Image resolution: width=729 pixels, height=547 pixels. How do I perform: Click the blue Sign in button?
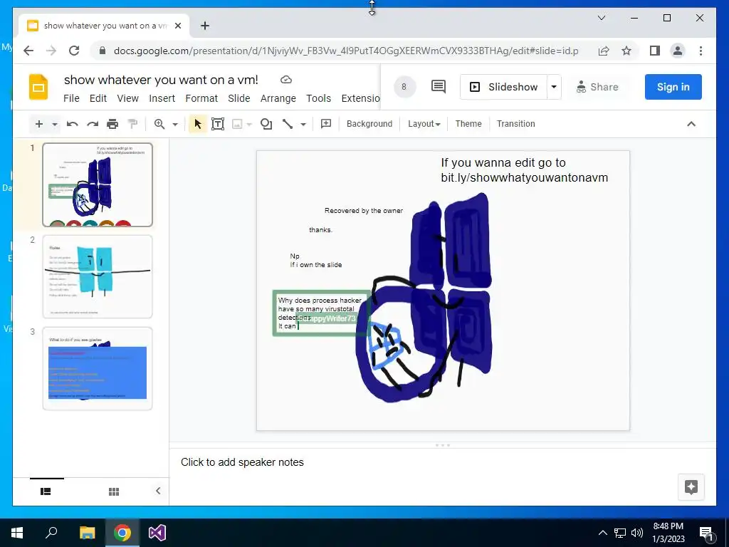673,87
